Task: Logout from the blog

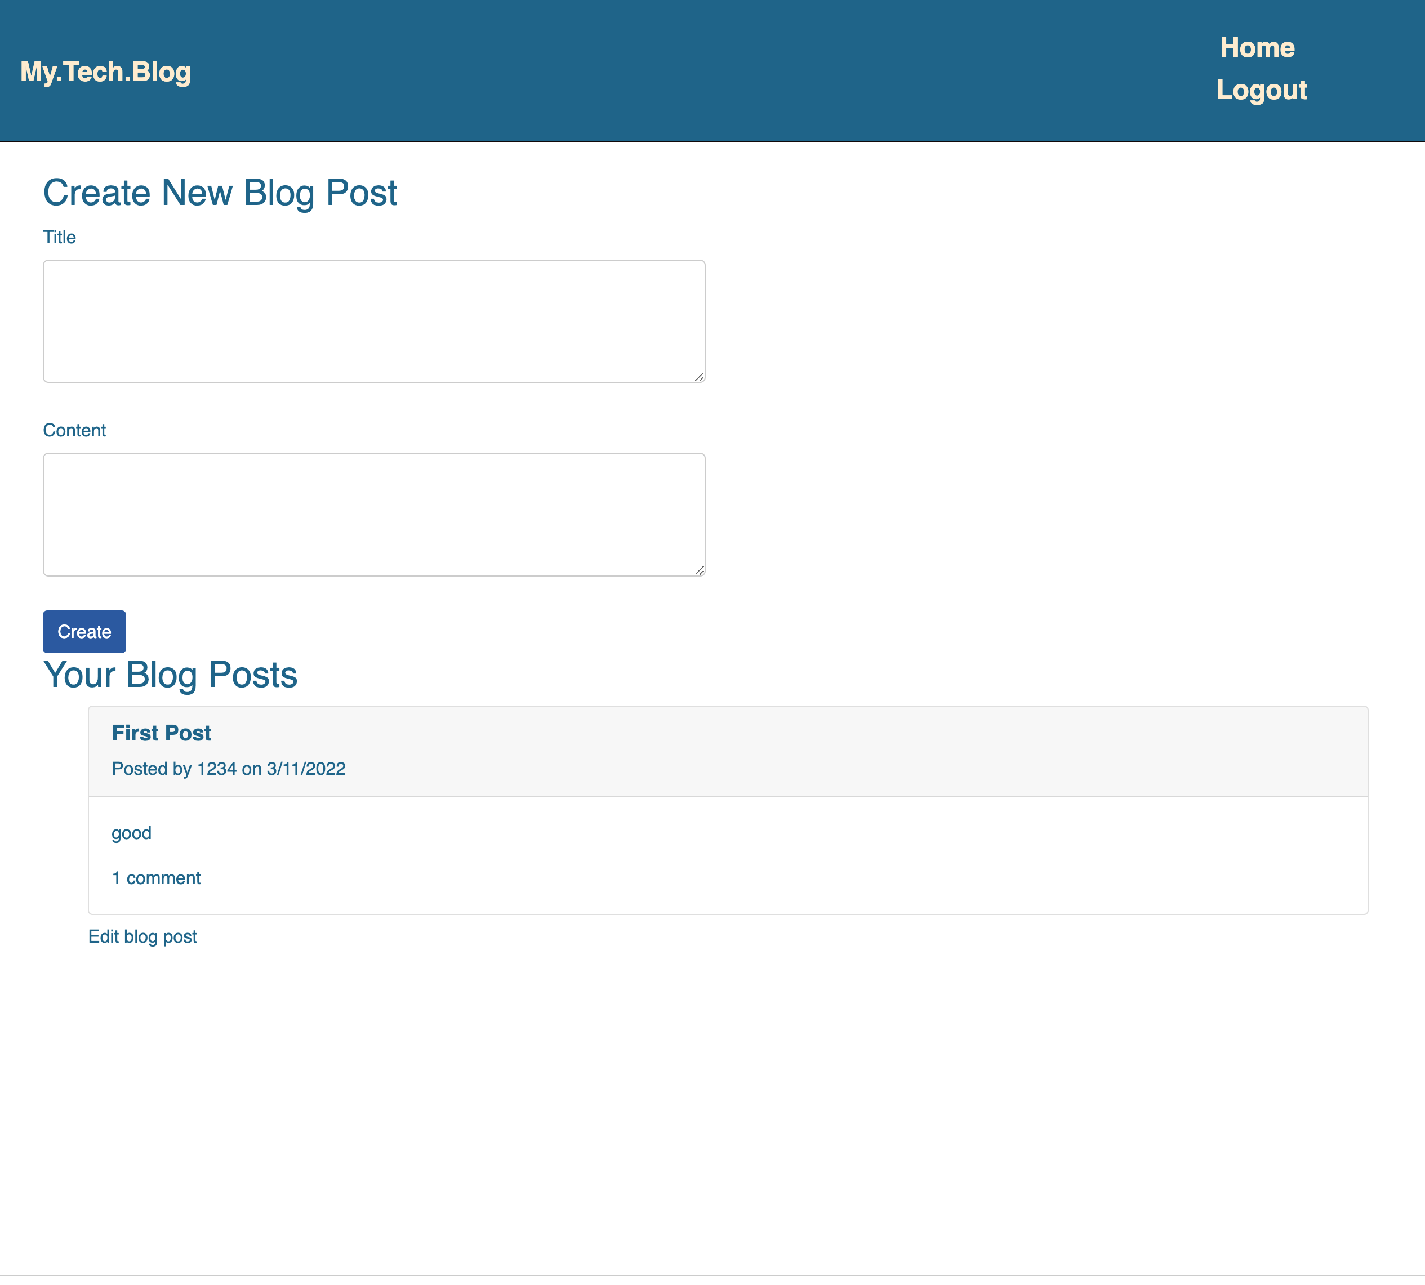Action: [1262, 90]
